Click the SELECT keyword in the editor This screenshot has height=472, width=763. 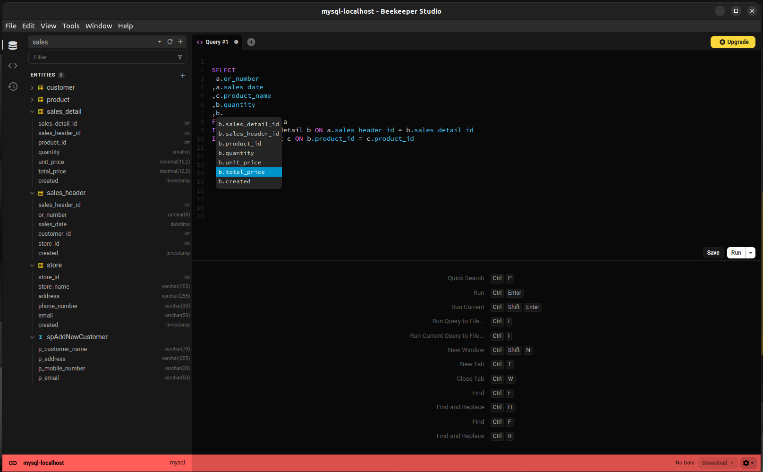223,70
